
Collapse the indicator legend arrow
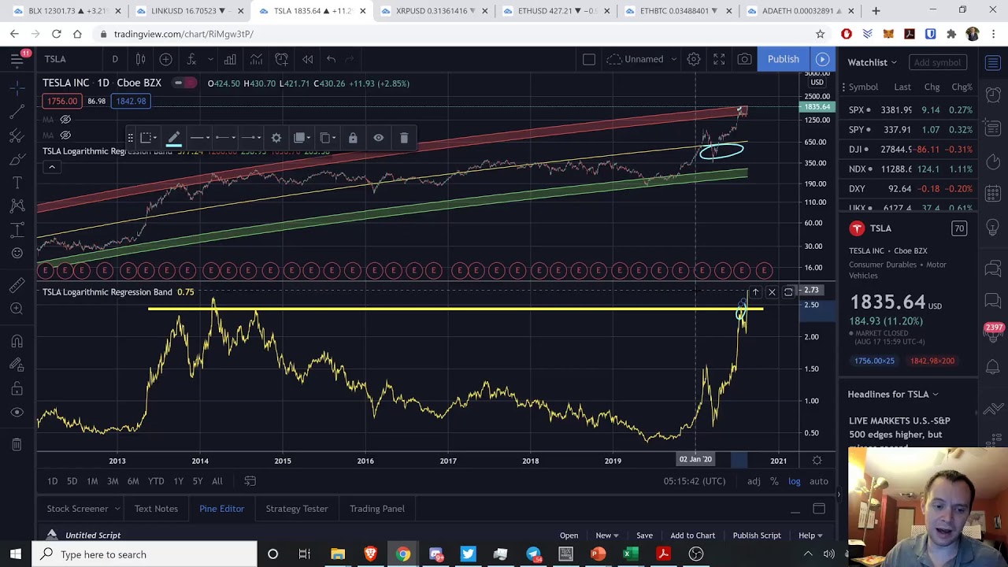[52, 167]
